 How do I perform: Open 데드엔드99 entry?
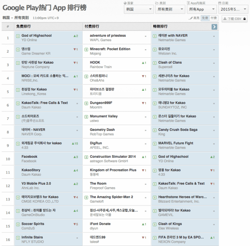[x=97, y=237]
